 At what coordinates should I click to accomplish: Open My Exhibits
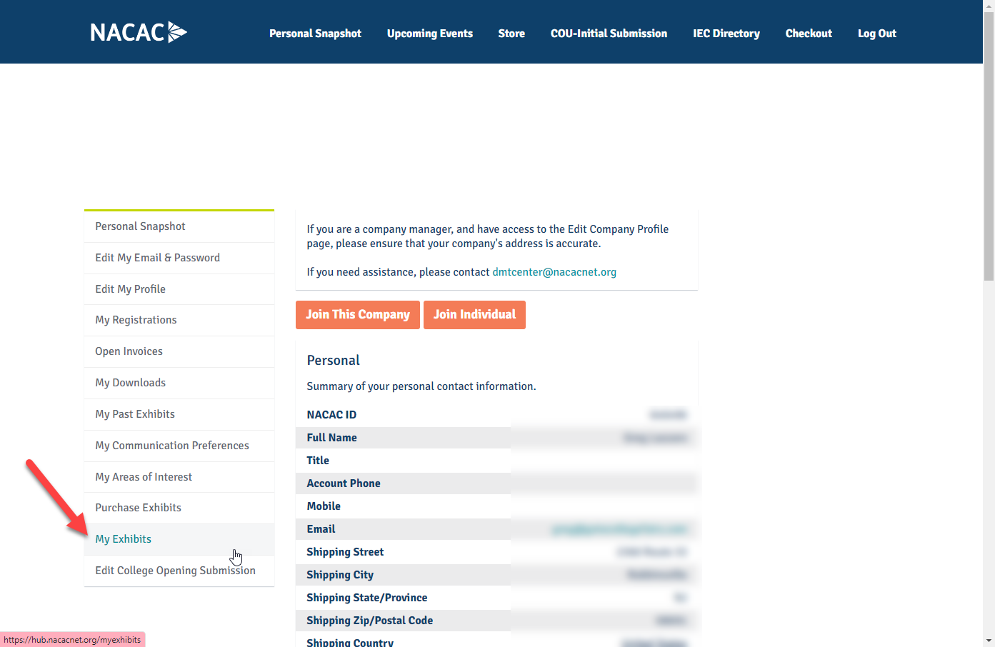(x=179, y=539)
